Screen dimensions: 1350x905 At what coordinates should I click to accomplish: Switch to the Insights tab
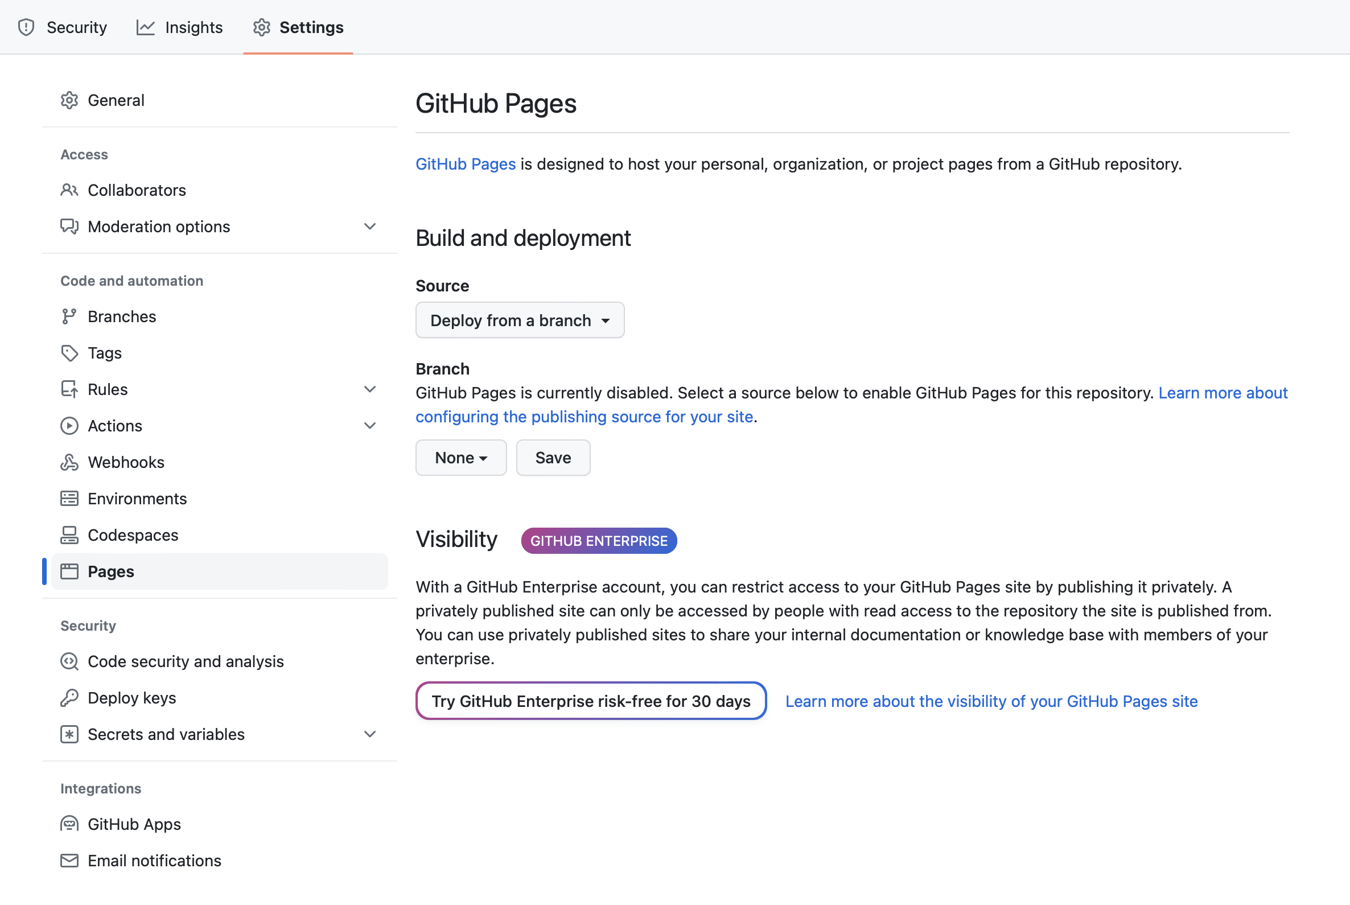[x=179, y=27]
